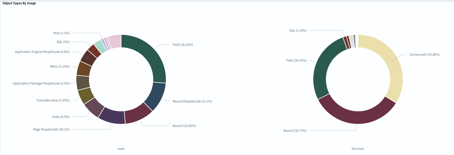454x155 pixels.
Task: Click the SQL red-brown slice in the Used chart
Action: point(94,51)
